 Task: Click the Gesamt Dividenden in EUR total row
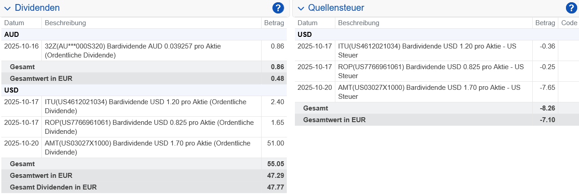click(x=144, y=187)
